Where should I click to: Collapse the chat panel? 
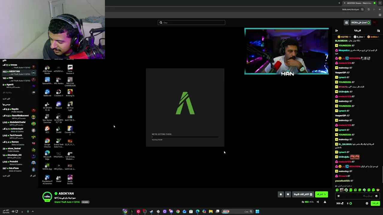(x=337, y=30)
